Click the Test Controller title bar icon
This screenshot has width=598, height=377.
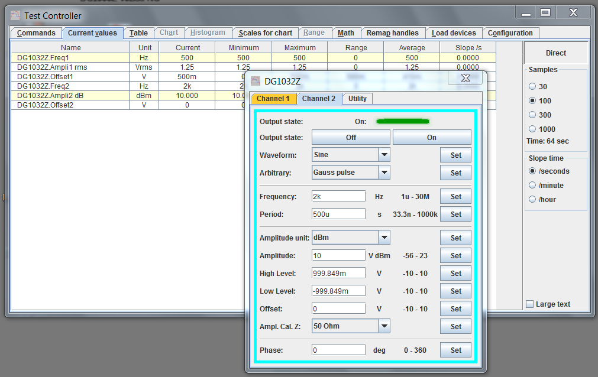[16, 15]
